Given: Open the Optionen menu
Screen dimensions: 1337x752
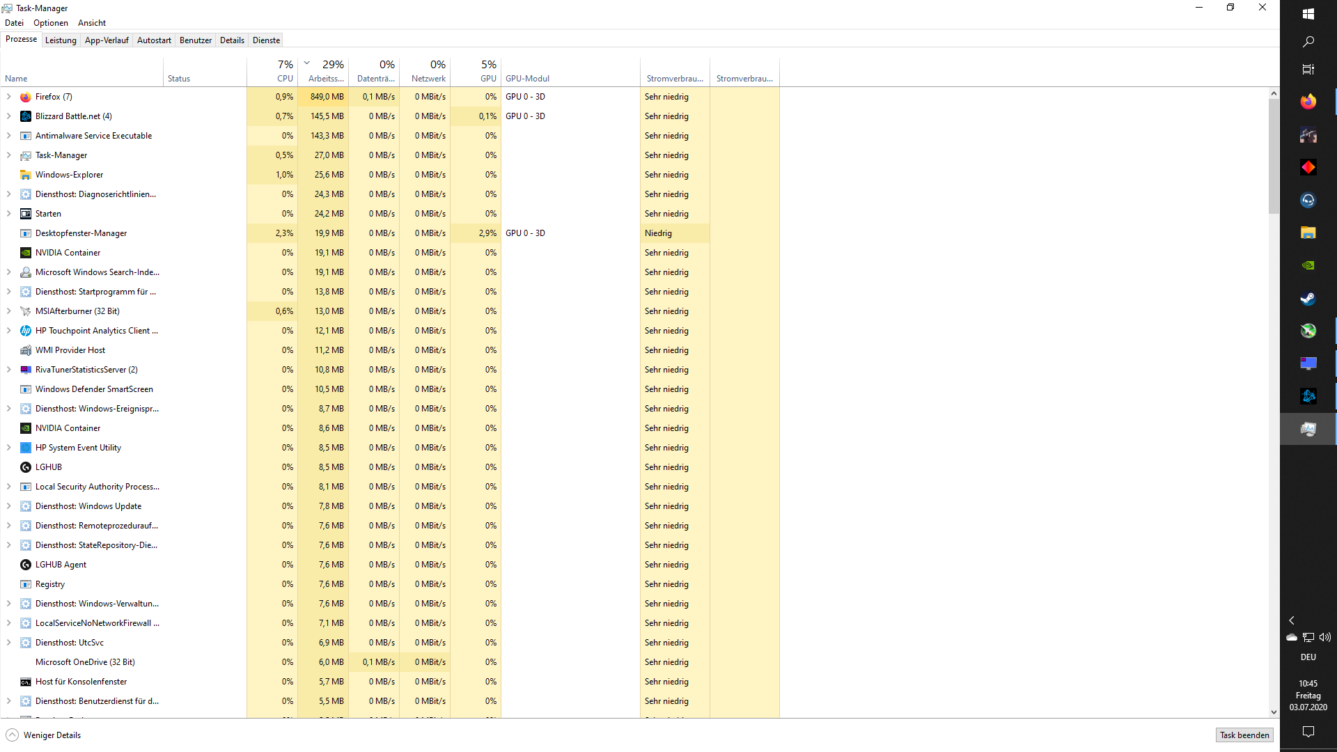Looking at the screenshot, I should [x=51, y=23].
